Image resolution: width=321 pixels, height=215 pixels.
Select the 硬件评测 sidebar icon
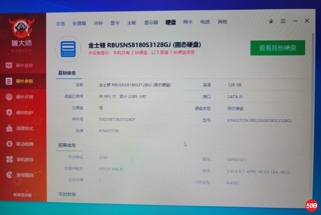click(9, 97)
